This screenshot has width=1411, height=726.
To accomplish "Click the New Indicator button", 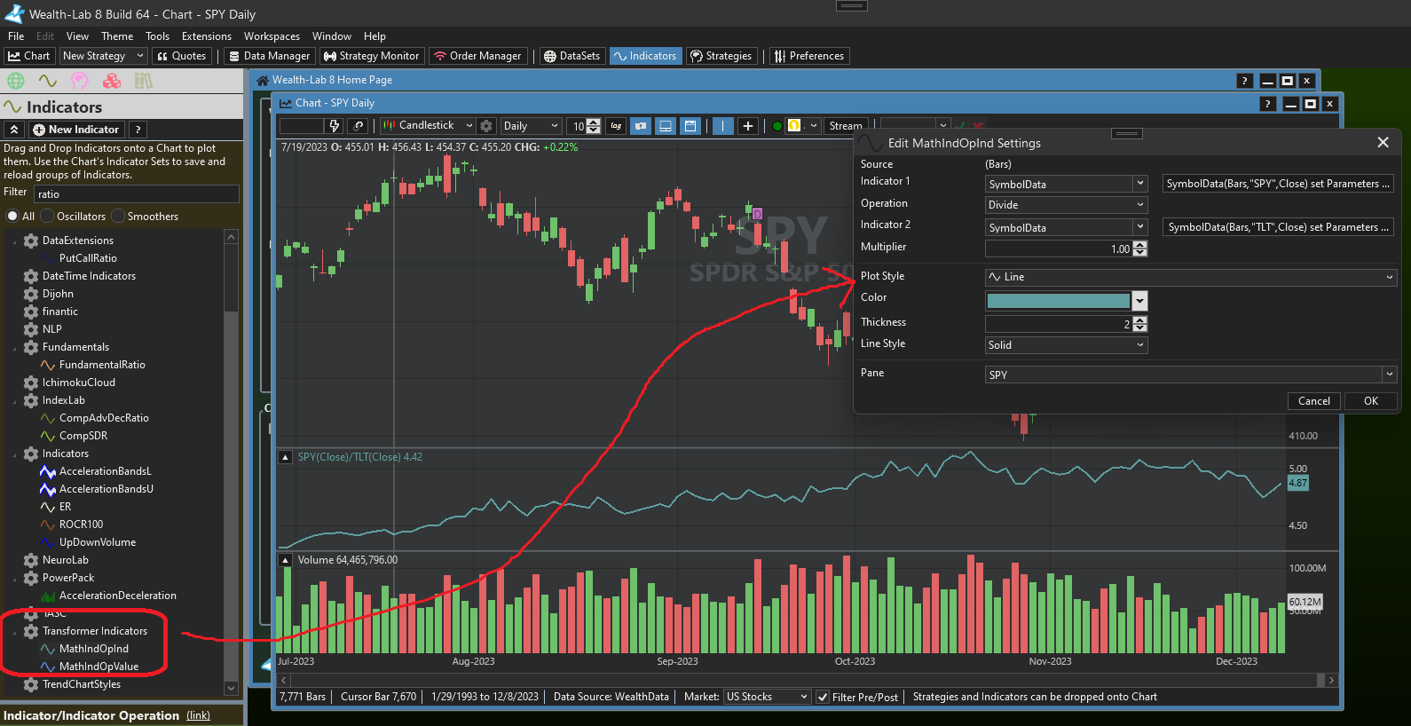I will tap(76, 130).
